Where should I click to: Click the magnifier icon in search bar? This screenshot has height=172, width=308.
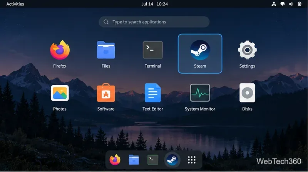point(106,22)
